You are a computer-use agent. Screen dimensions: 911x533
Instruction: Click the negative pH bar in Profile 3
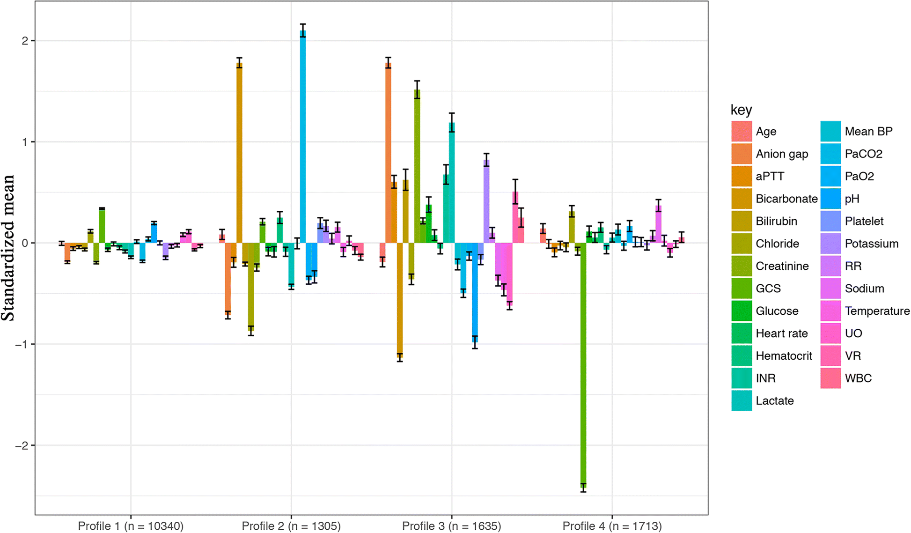[475, 293]
